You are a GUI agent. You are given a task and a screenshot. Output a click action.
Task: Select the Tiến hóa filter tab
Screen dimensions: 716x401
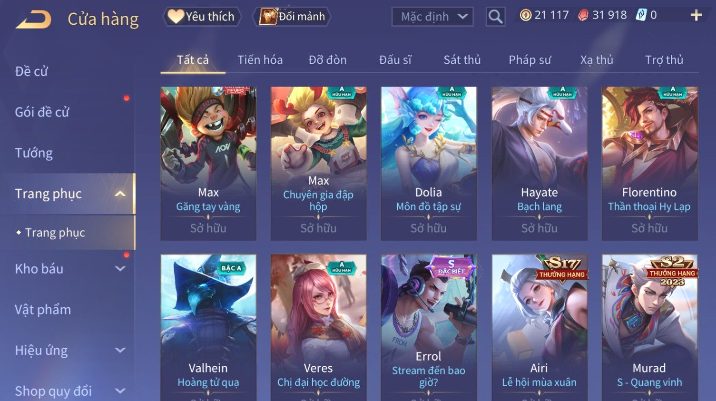[x=260, y=60]
